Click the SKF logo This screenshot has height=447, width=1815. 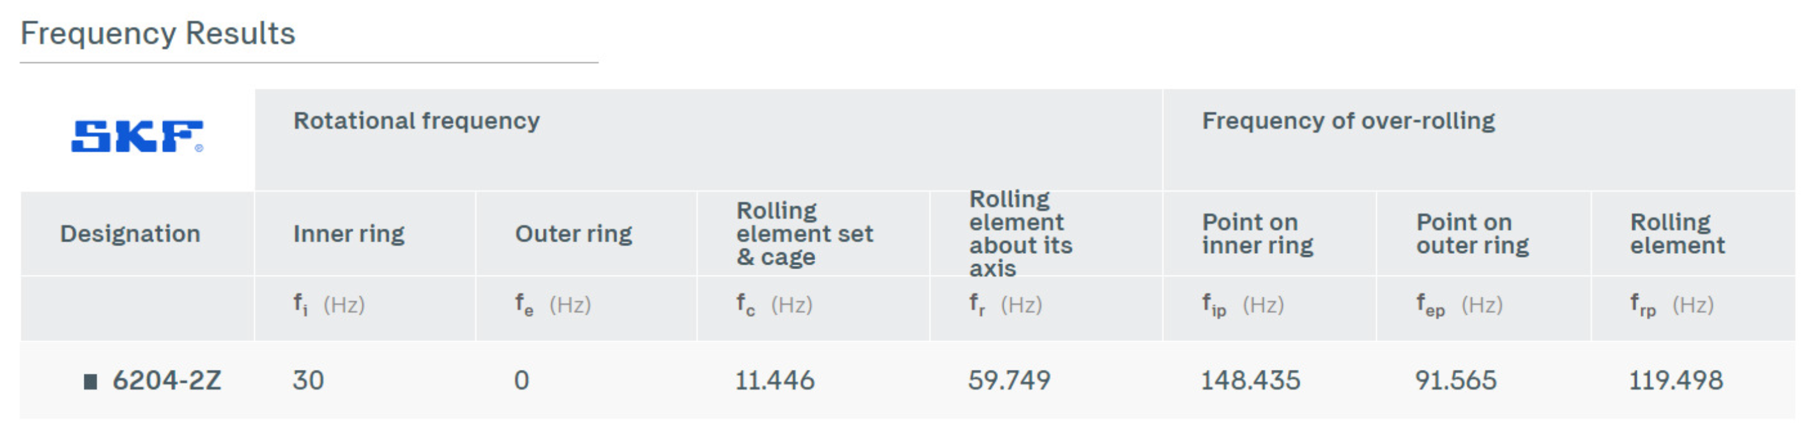(x=137, y=136)
